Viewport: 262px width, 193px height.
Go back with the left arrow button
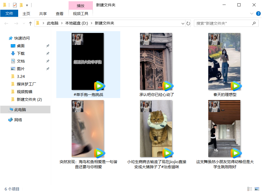6,23
